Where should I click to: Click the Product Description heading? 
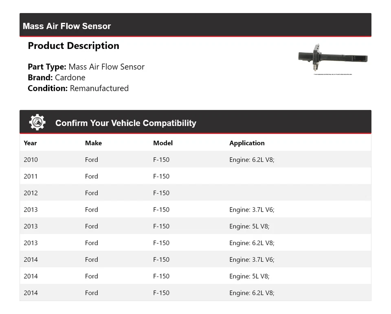click(73, 46)
